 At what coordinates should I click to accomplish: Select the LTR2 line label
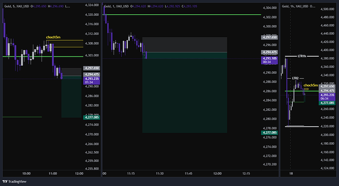(295, 78)
